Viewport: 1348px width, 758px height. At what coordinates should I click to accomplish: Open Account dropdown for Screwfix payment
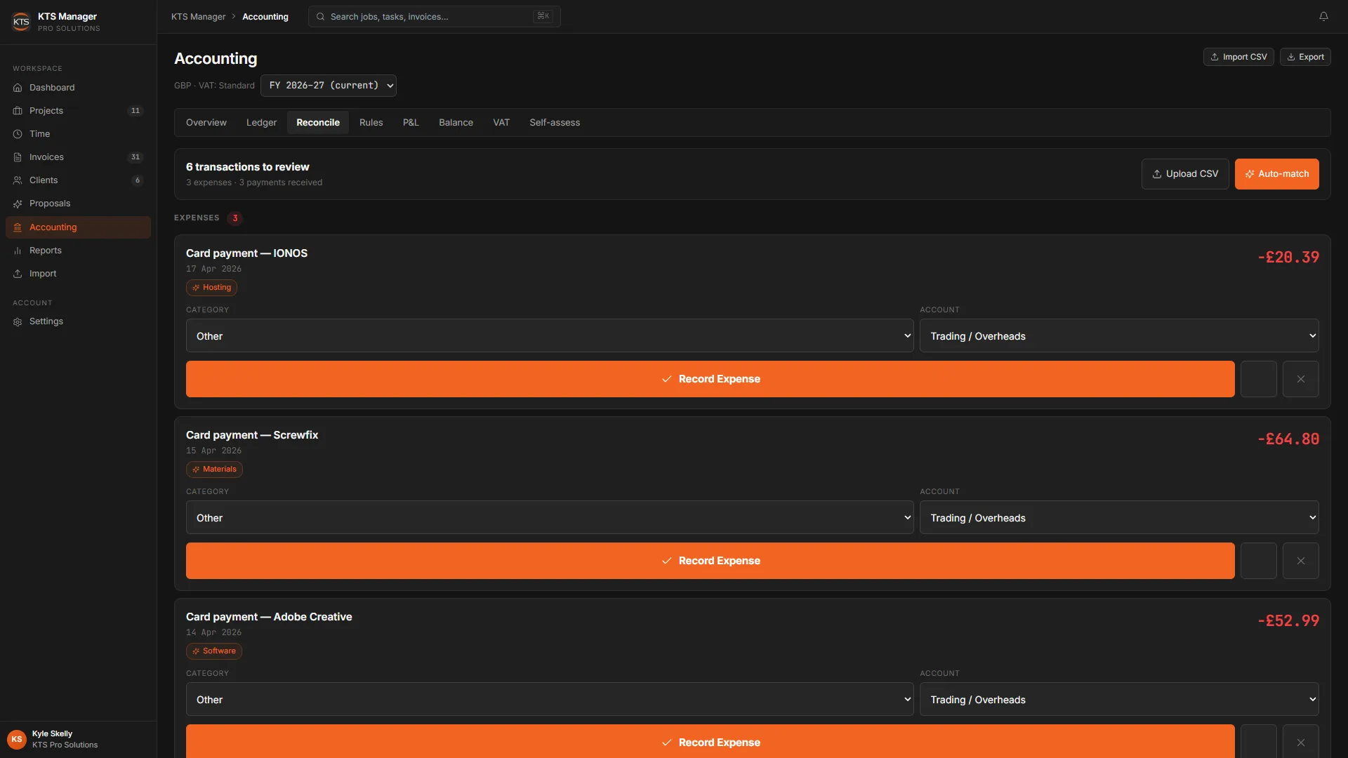pyautogui.click(x=1119, y=518)
